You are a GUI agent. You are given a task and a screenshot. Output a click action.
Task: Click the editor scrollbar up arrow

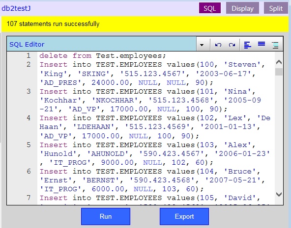279,62
